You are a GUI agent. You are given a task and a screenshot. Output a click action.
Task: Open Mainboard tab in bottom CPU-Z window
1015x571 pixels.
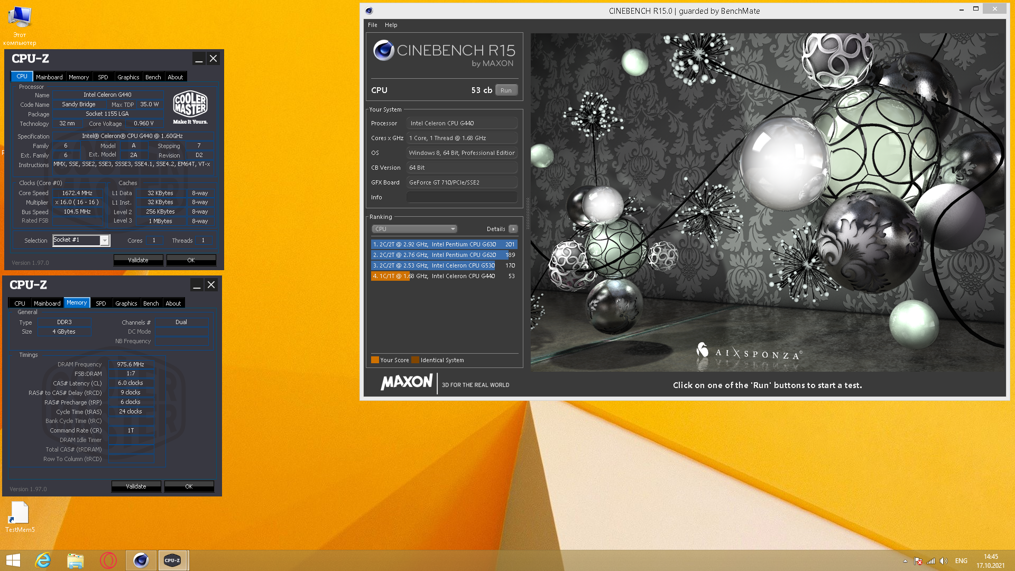pyautogui.click(x=47, y=303)
